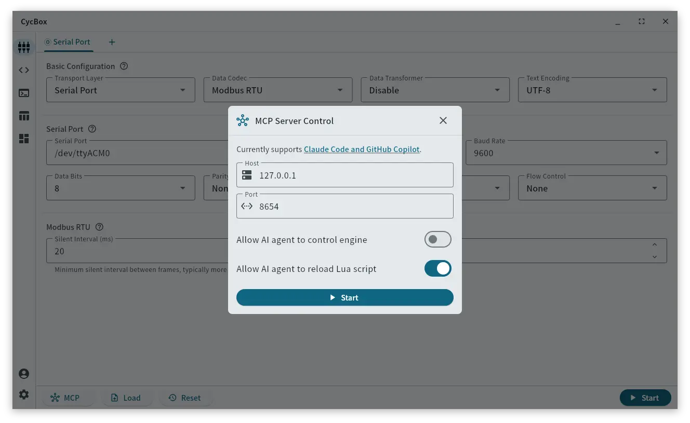This screenshot has width=690, height=423.
Task: Add a new tab with plus button
Action: (x=112, y=42)
